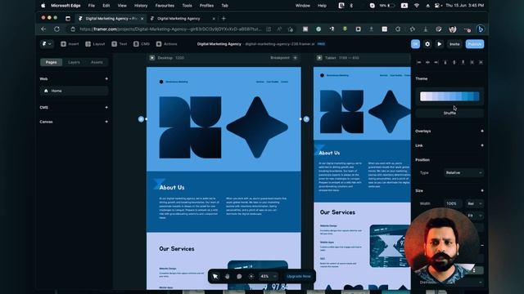Select the Home page in pages list
This screenshot has height=294, width=524.
tap(75, 91)
